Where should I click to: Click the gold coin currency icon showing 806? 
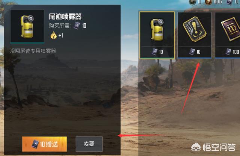coord(208,2)
